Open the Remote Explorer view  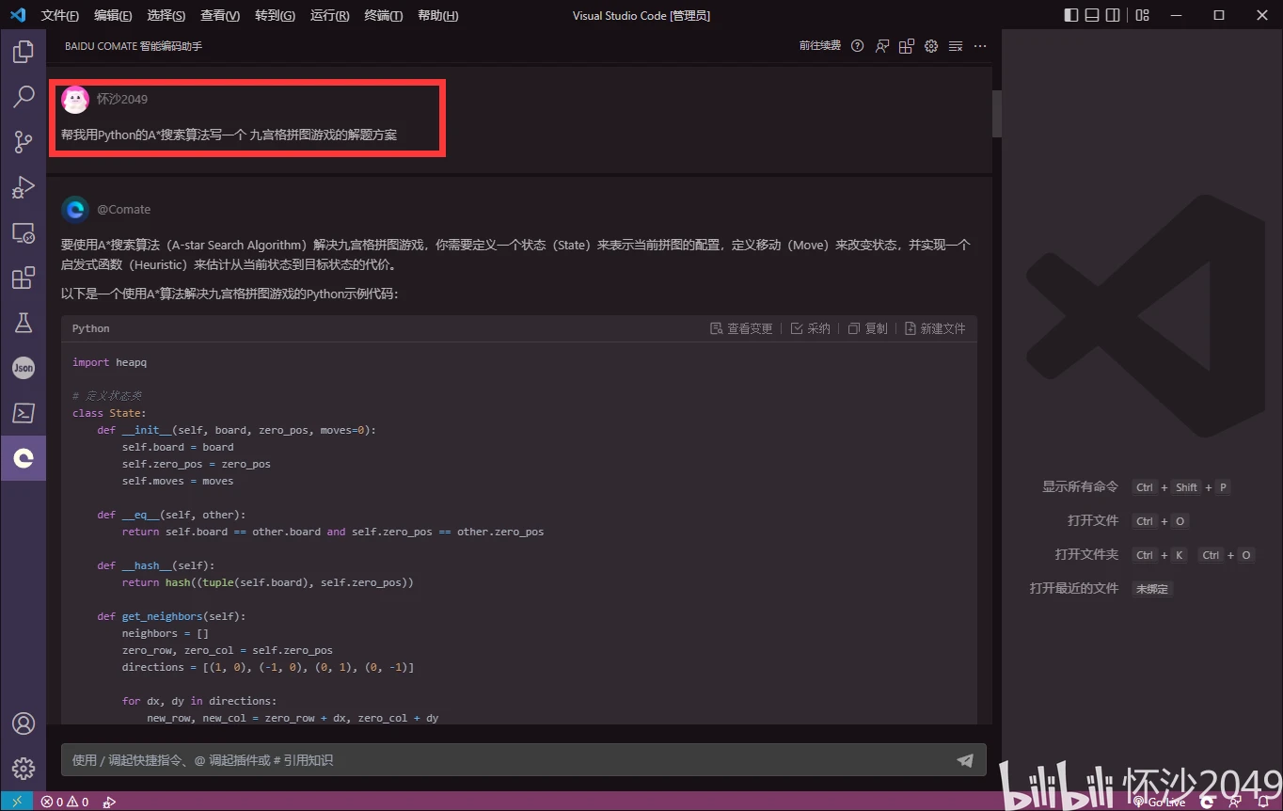click(x=24, y=232)
